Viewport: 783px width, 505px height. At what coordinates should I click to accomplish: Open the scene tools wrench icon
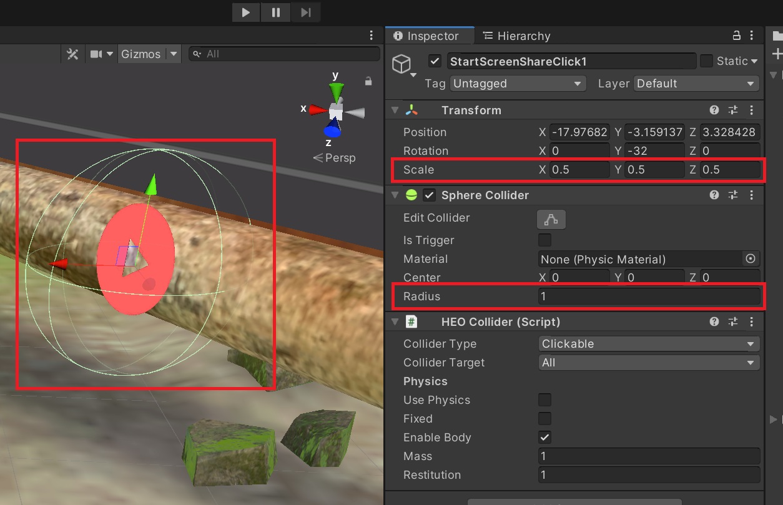point(72,54)
